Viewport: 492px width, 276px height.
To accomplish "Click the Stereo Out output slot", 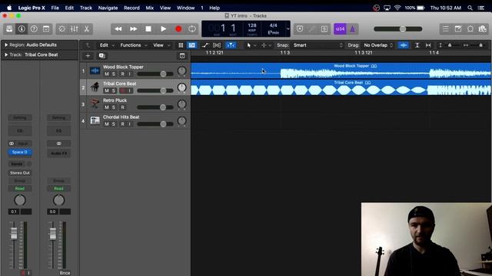I will pyautogui.click(x=20, y=172).
